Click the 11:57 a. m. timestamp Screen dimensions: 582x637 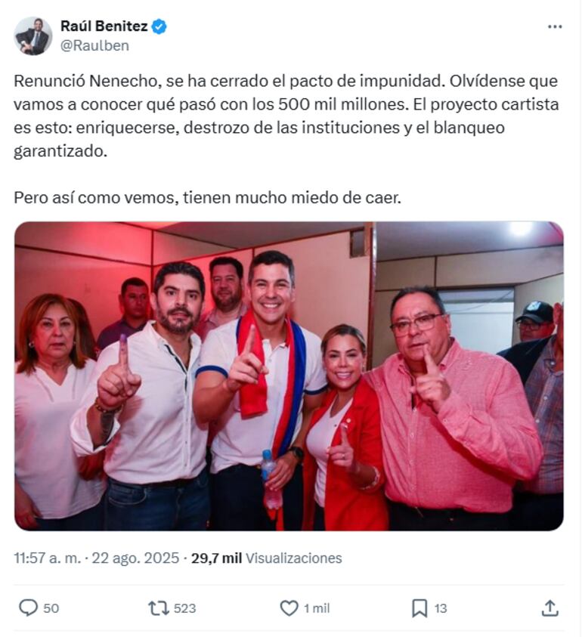(48, 558)
